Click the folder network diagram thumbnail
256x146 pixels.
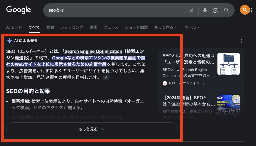click(x=229, y=64)
